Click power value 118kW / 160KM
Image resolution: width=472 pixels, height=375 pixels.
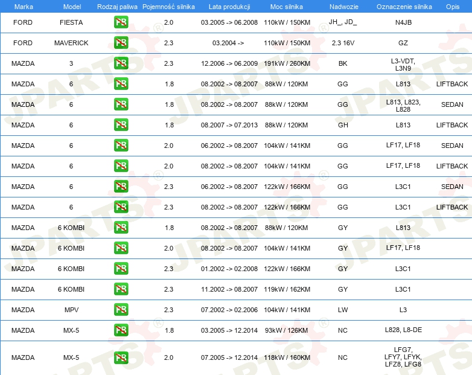pyautogui.click(x=287, y=357)
